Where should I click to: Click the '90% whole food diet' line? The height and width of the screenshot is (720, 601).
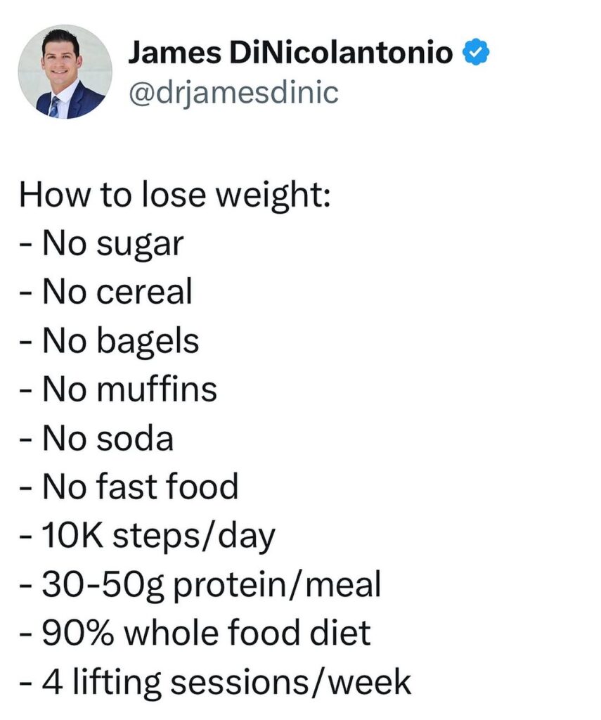[x=195, y=634]
